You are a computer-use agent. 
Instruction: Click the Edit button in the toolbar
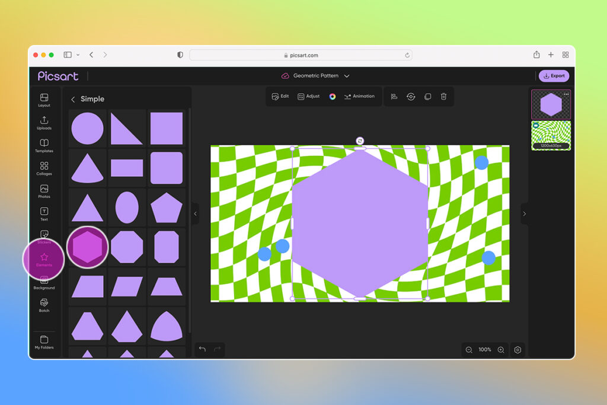click(x=280, y=96)
